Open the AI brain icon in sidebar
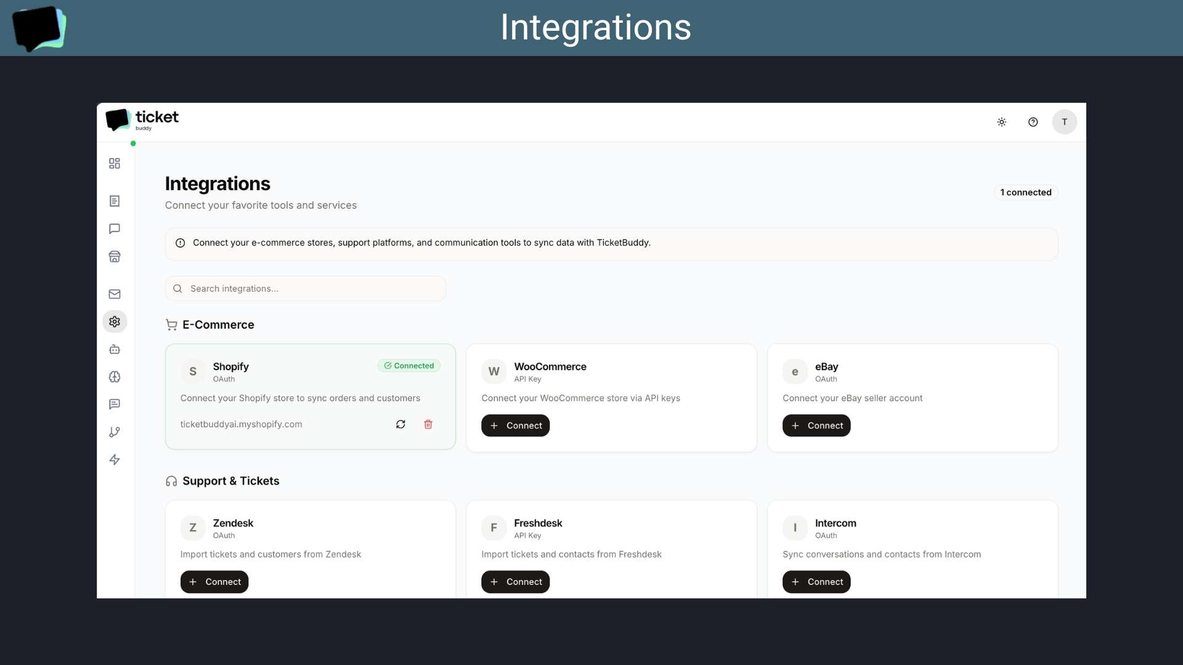 (115, 377)
